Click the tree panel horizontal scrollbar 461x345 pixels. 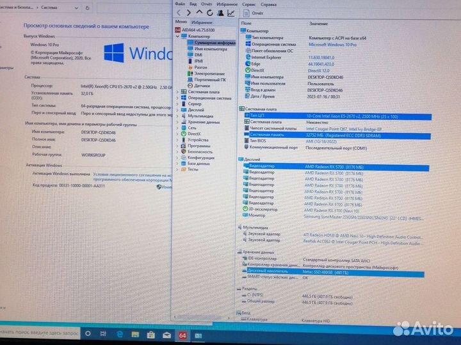[x=199, y=318]
